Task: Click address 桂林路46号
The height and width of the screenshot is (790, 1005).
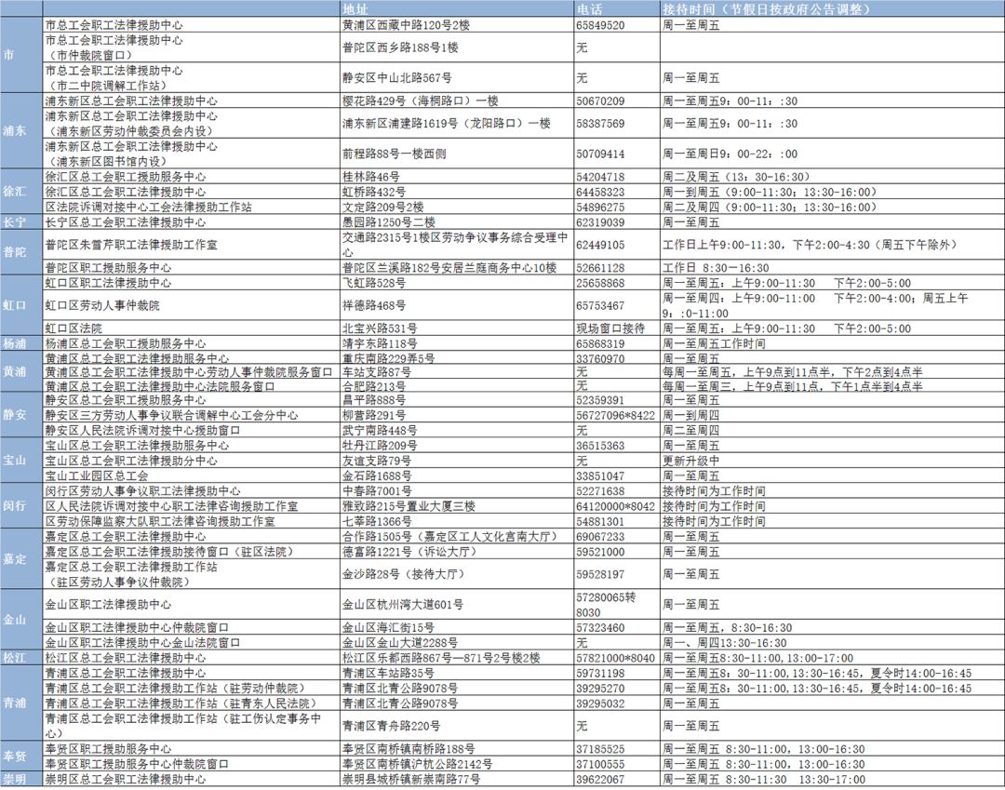Action: pos(371,176)
